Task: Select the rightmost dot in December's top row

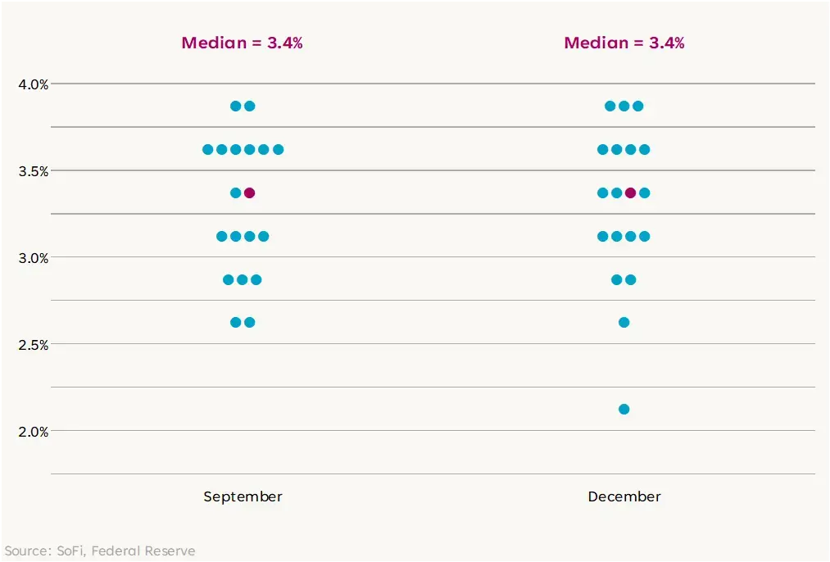Action: 637,106
